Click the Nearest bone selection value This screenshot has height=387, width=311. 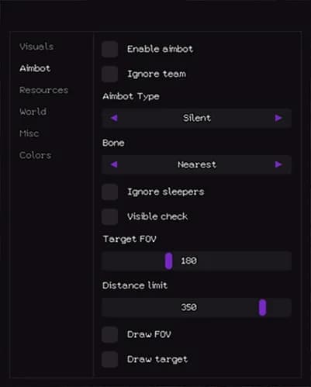(197, 164)
